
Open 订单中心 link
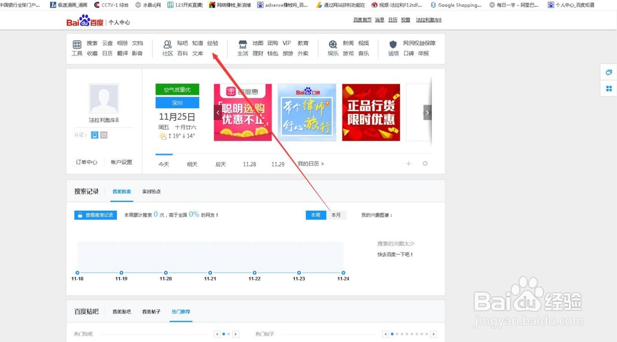tap(86, 162)
